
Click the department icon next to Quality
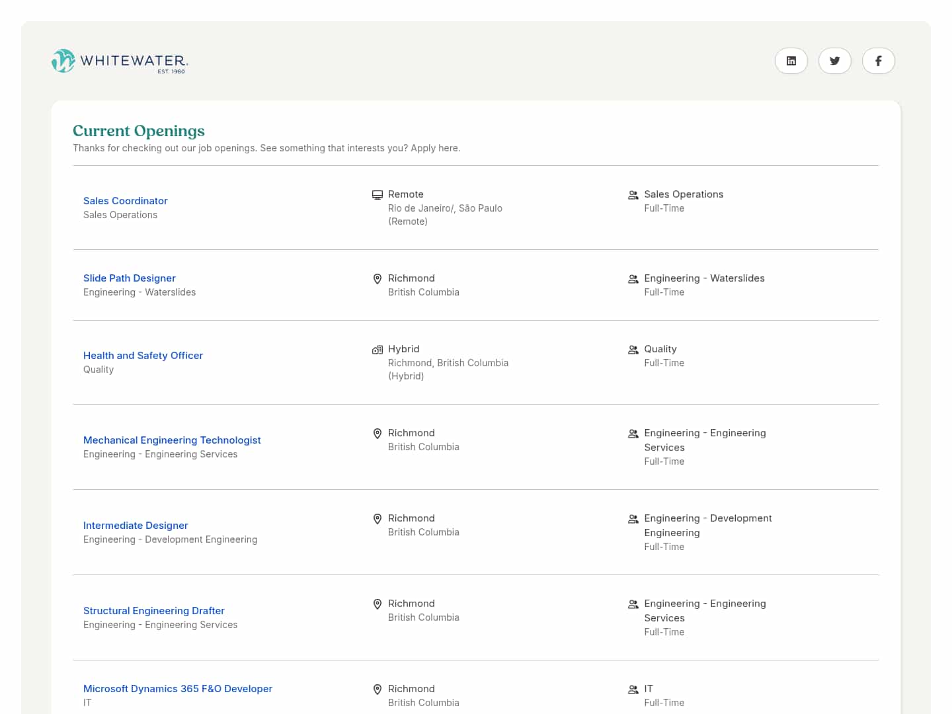(633, 350)
